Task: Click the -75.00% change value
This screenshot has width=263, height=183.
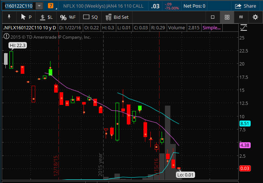Action: click(172, 8)
